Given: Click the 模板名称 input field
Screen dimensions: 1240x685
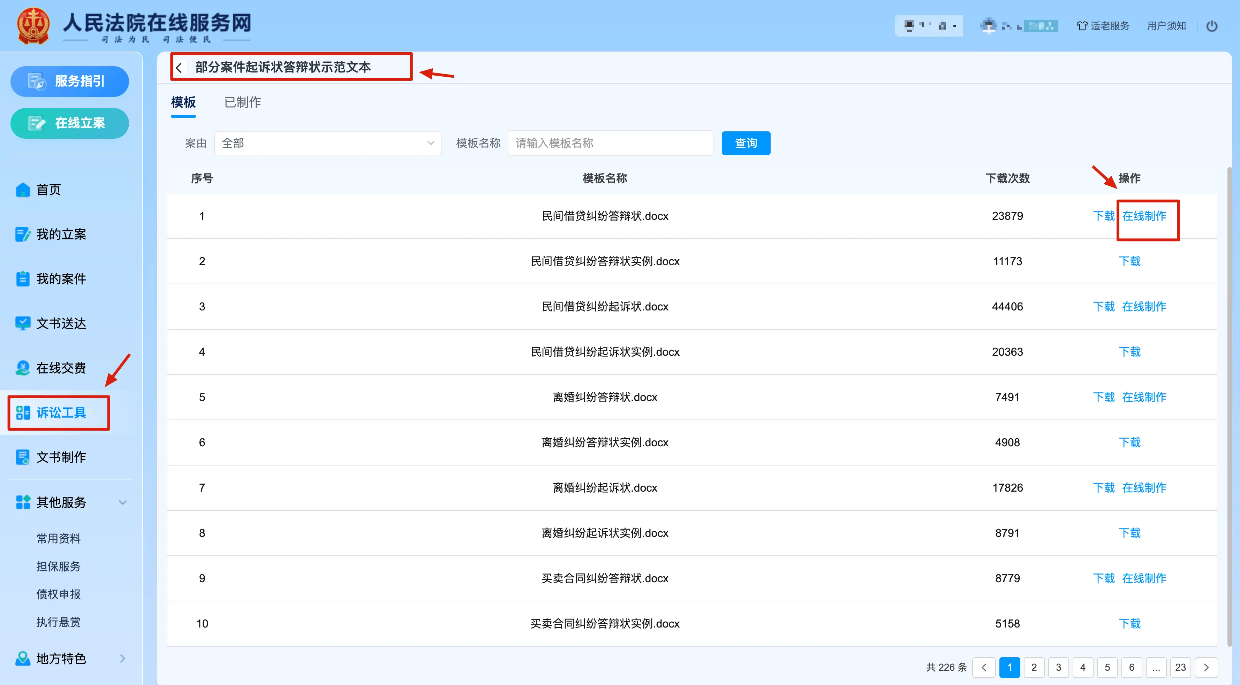Looking at the screenshot, I should coord(610,143).
